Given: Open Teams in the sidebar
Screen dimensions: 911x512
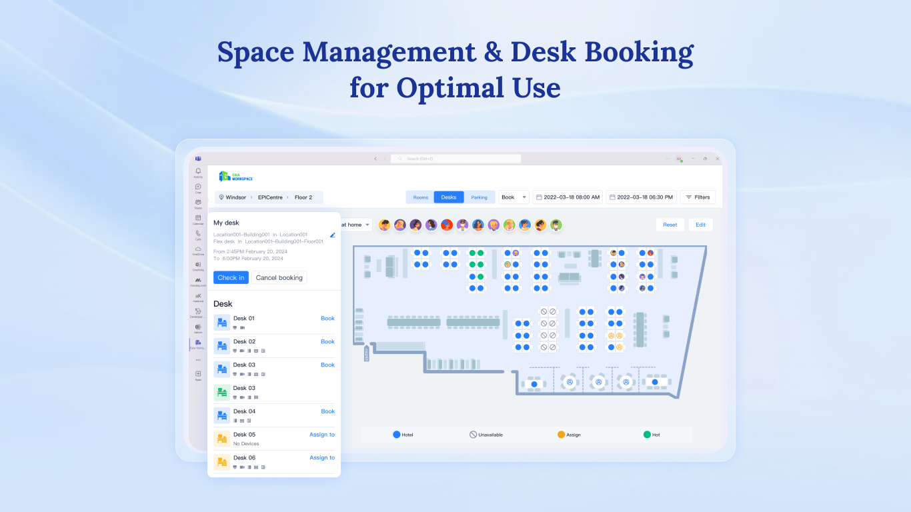Looking at the screenshot, I should point(198,203).
